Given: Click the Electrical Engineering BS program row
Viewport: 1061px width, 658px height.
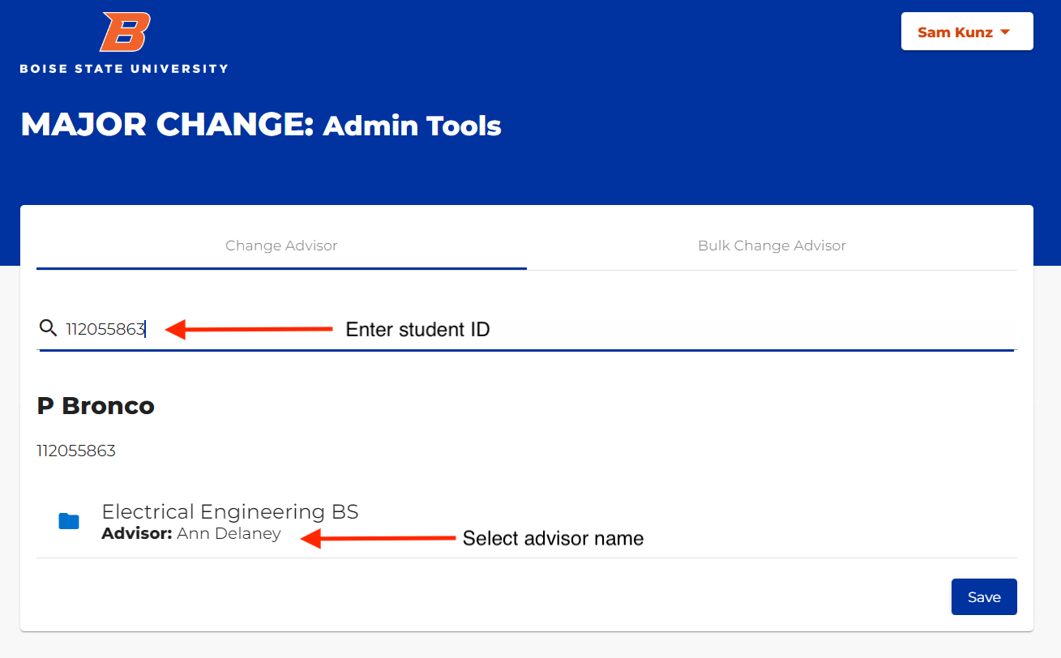Looking at the screenshot, I should coord(527,522).
